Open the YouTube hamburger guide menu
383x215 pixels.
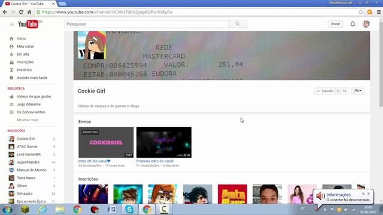coord(11,24)
